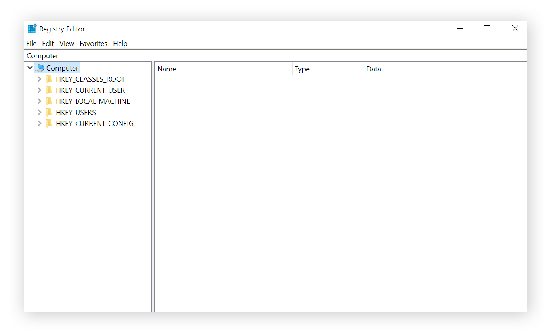The width and height of the screenshot is (551, 331).
Task: Click the HKEY_LOCAL_MACHINE folder icon
Action: coord(48,101)
